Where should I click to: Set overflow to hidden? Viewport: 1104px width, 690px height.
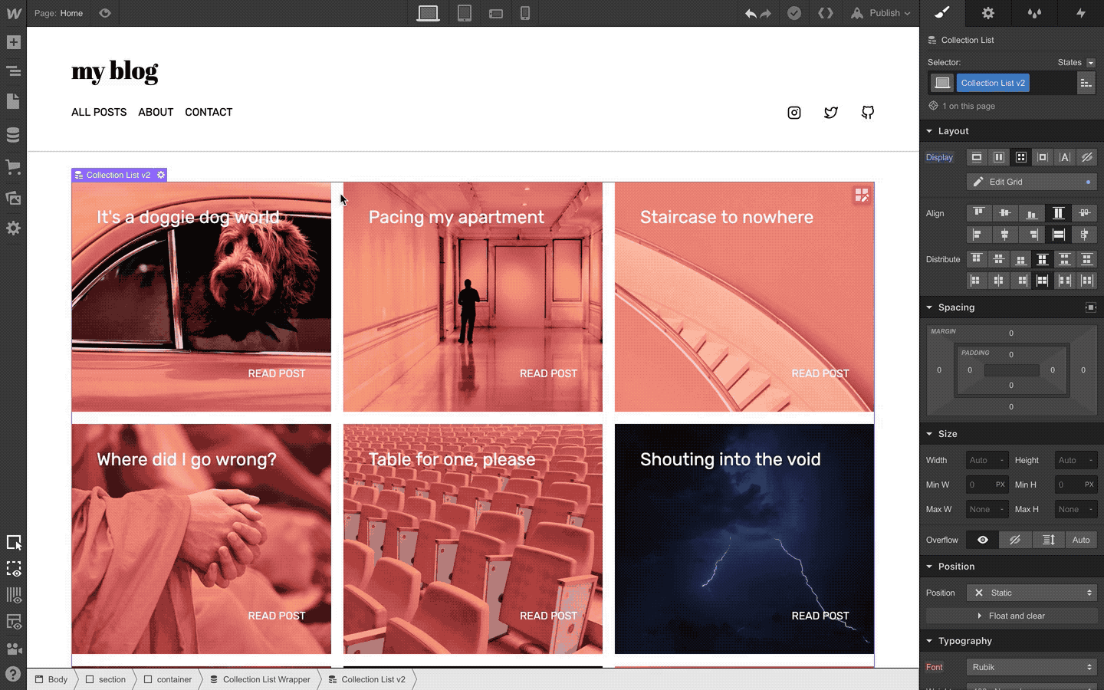pos(1015,540)
